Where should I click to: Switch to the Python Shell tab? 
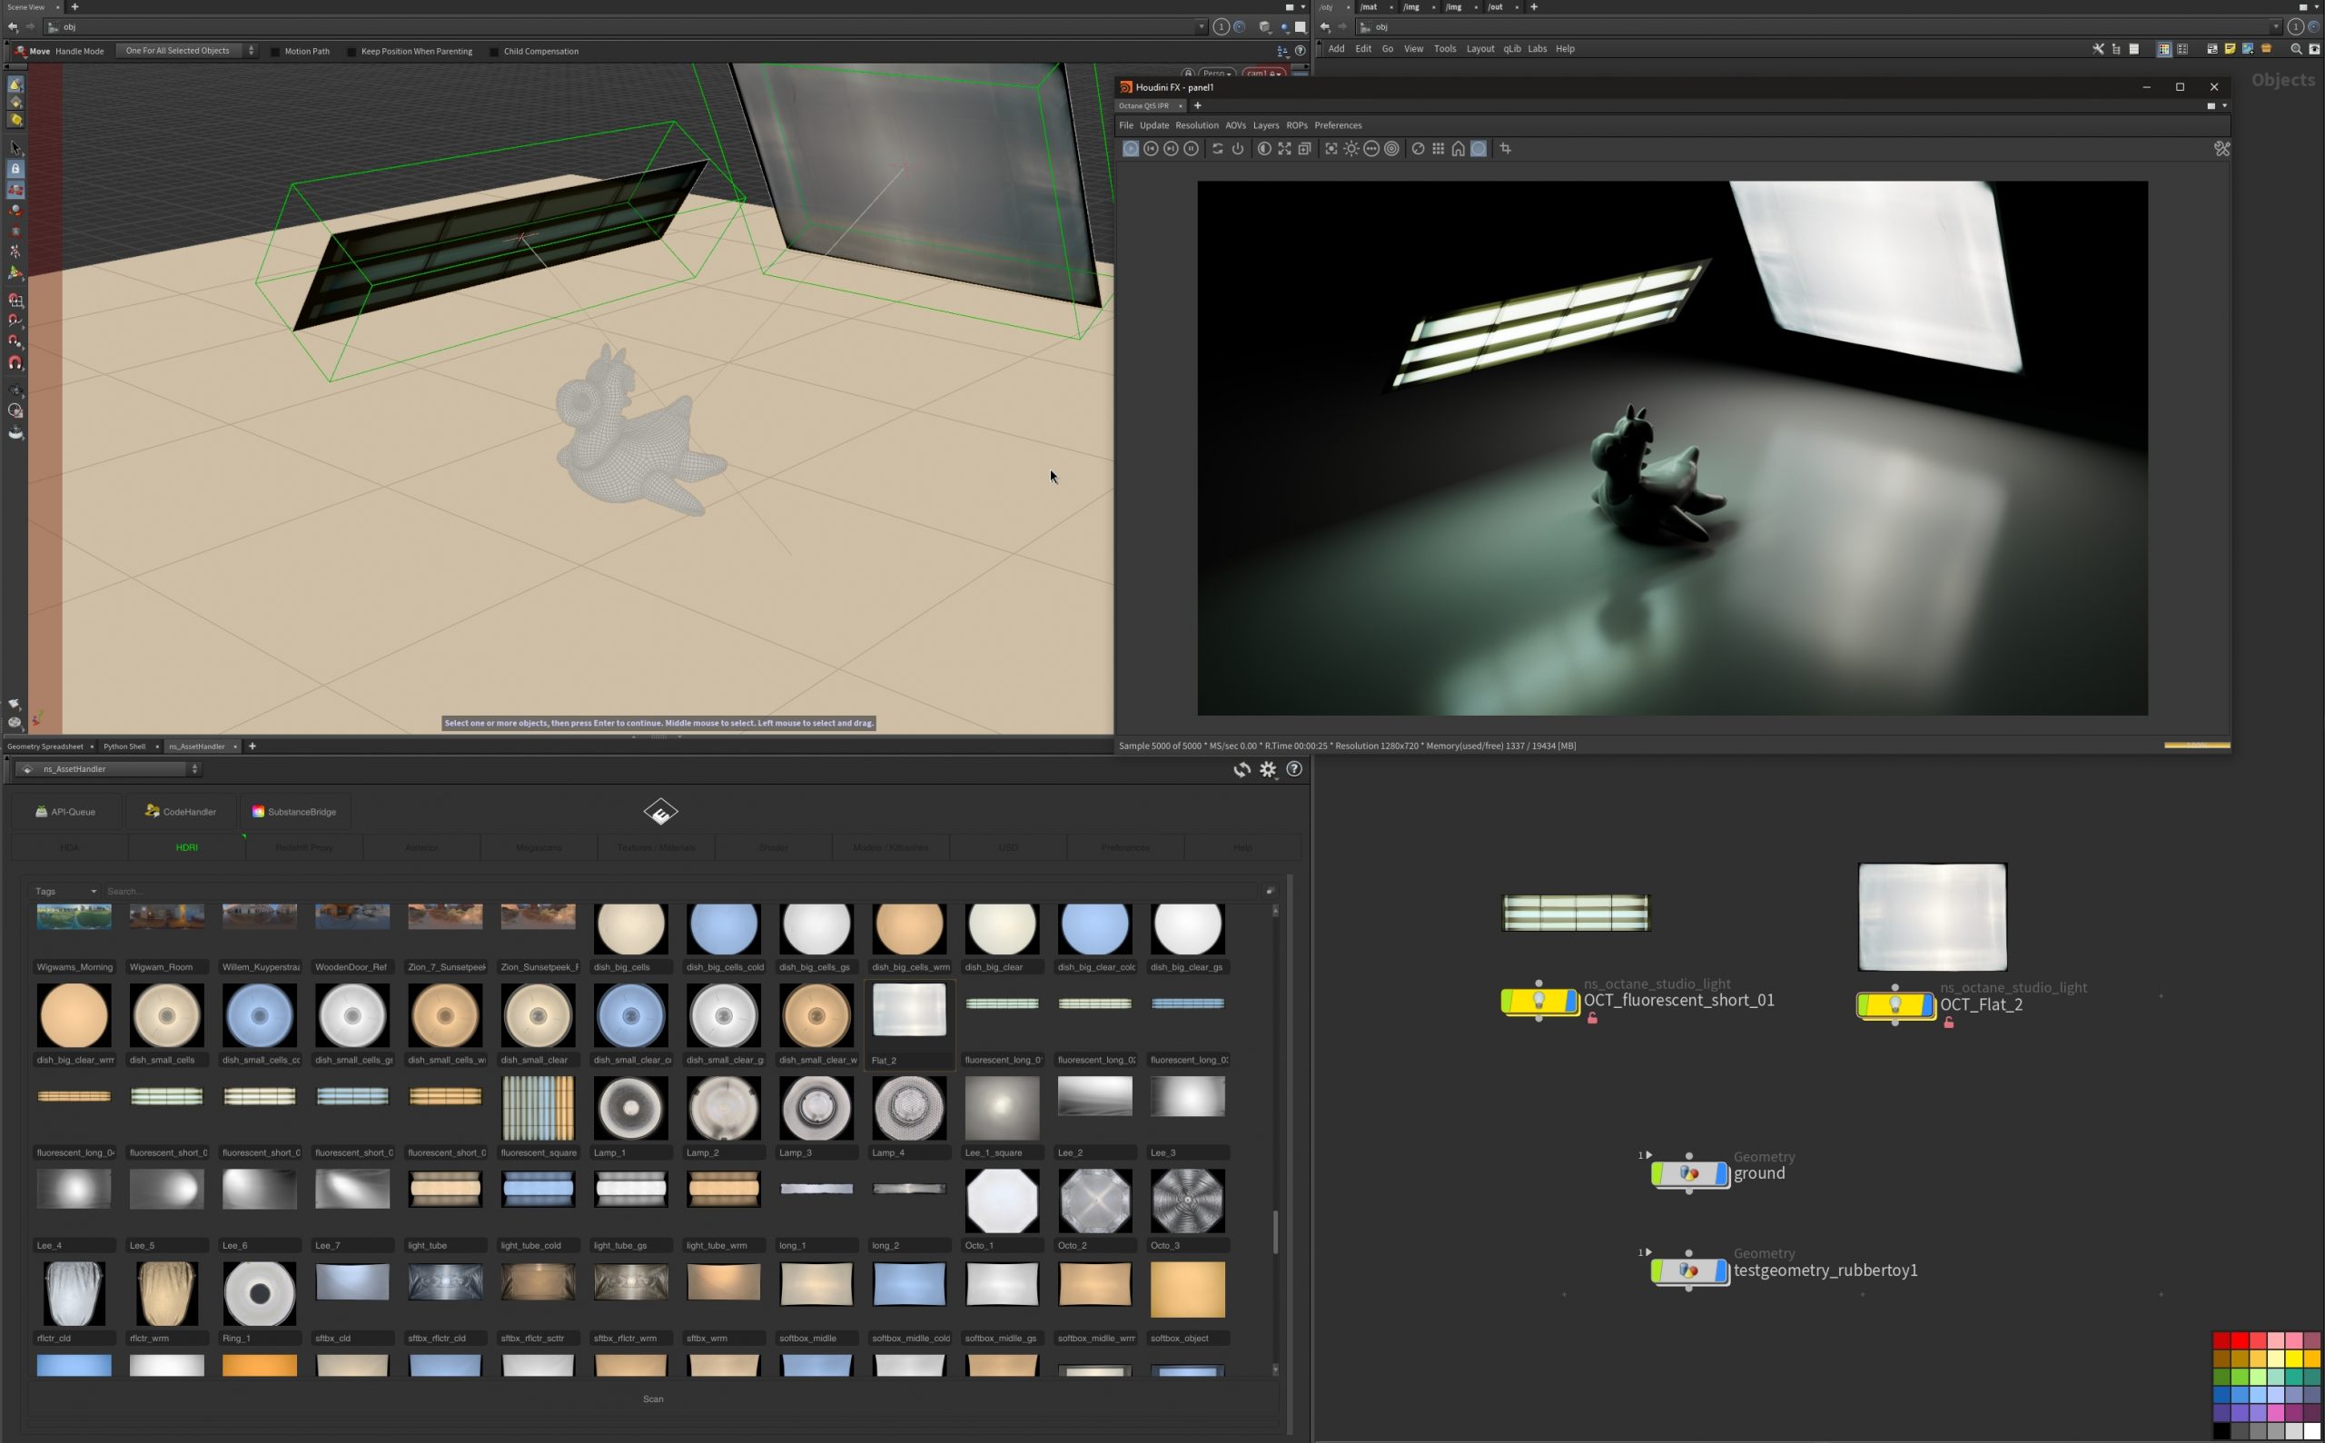click(x=124, y=746)
